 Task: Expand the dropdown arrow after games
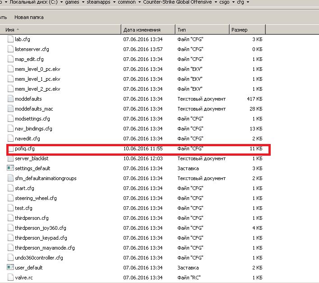[83, 2]
